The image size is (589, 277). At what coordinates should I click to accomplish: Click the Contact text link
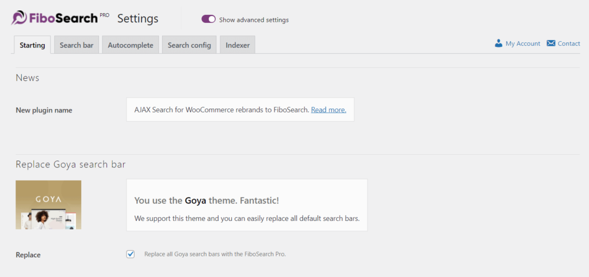click(569, 44)
